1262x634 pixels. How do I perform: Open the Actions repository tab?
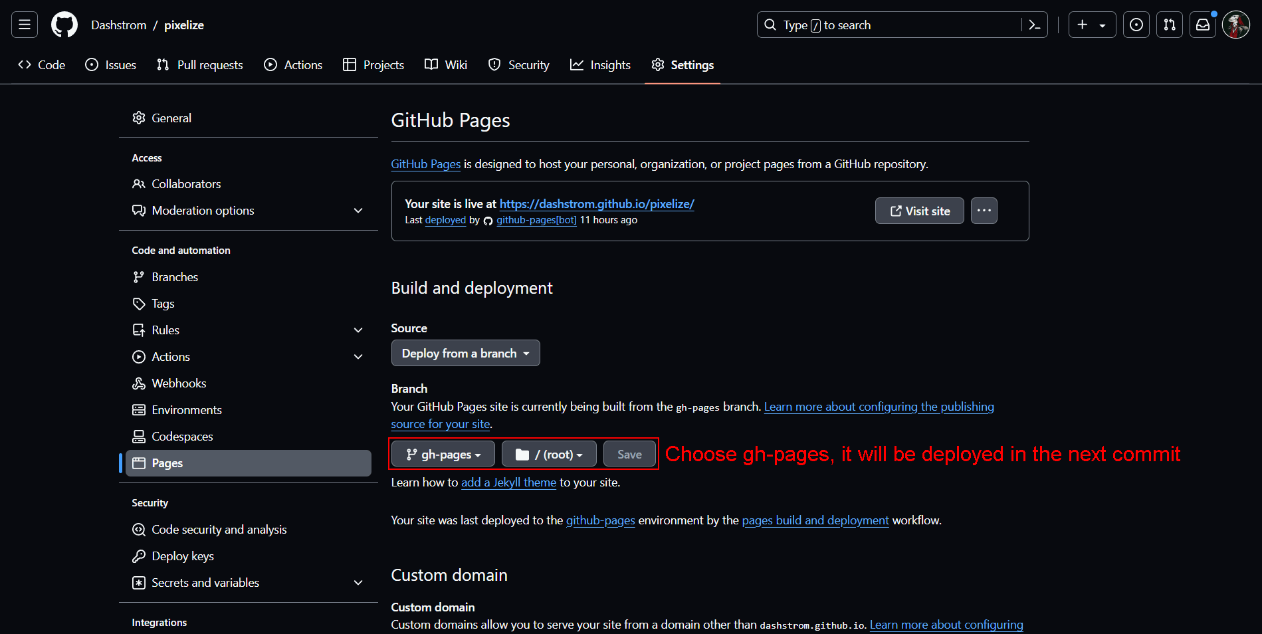tap(293, 64)
